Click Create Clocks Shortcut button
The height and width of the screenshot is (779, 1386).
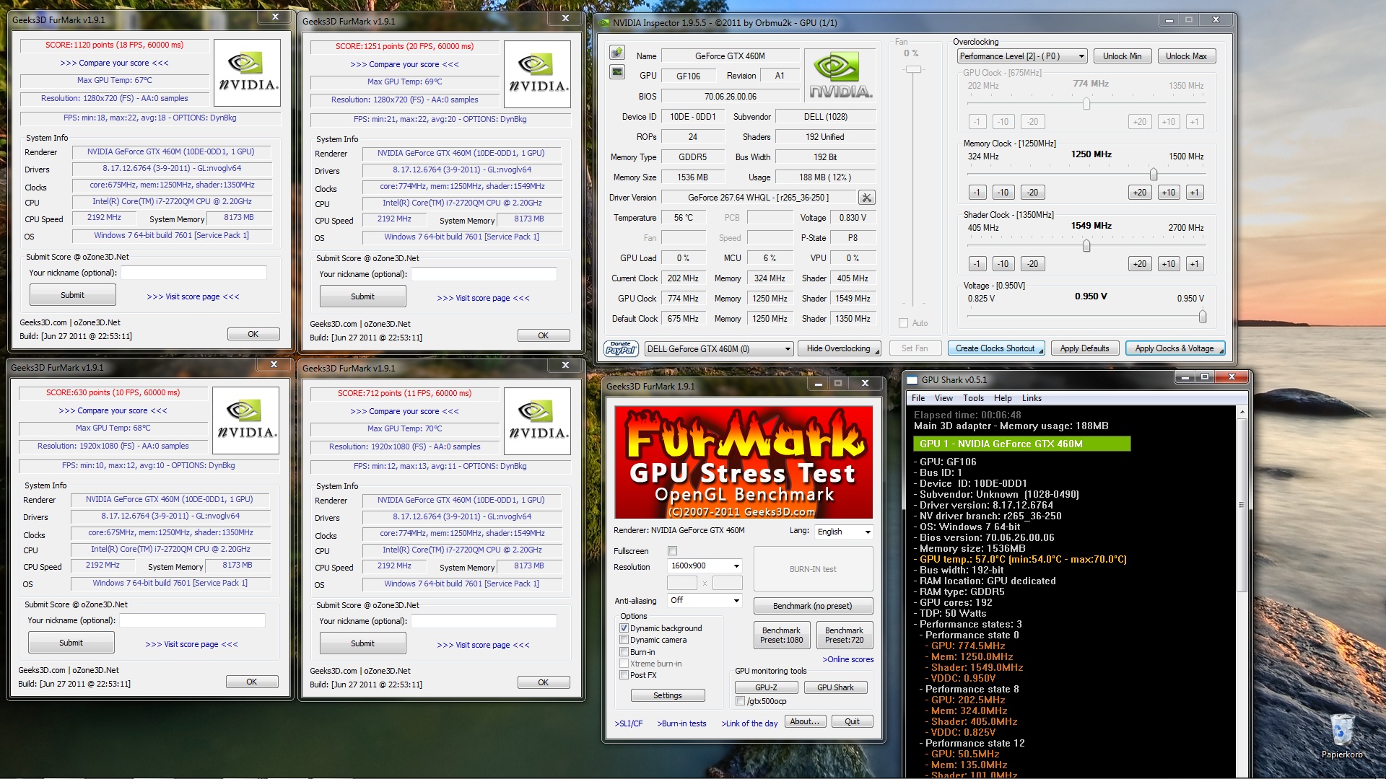[x=995, y=348]
